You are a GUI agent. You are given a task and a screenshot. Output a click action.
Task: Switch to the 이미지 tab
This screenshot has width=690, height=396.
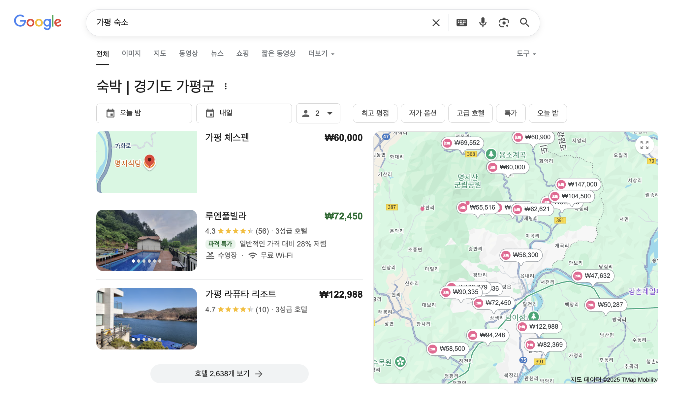(131, 53)
